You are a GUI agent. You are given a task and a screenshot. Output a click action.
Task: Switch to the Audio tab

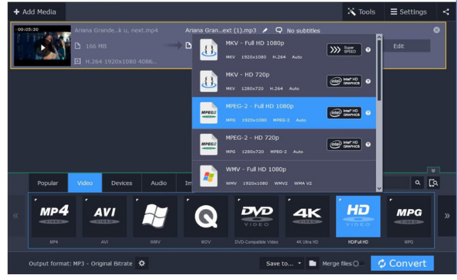[159, 183]
